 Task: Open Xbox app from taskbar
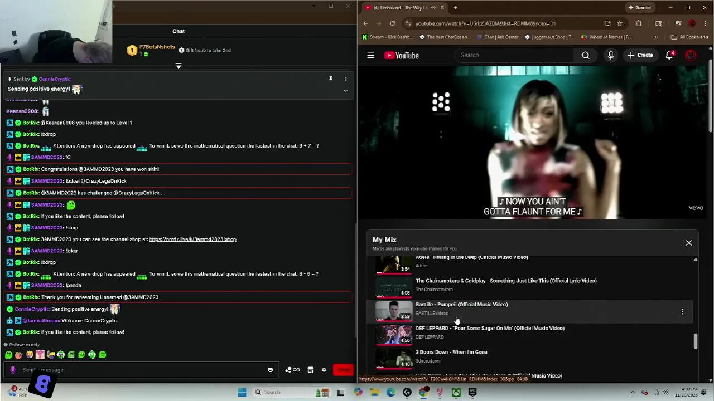[456, 392]
